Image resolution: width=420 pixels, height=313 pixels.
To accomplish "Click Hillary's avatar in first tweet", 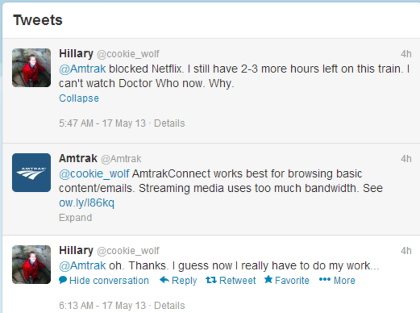I will [x=32, y=67].
